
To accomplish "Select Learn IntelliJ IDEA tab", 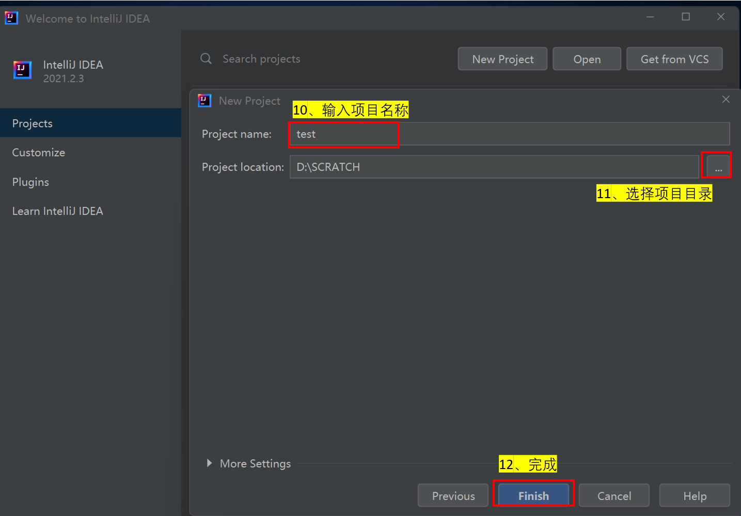I will pyautogui.click(x=90, y=211).
